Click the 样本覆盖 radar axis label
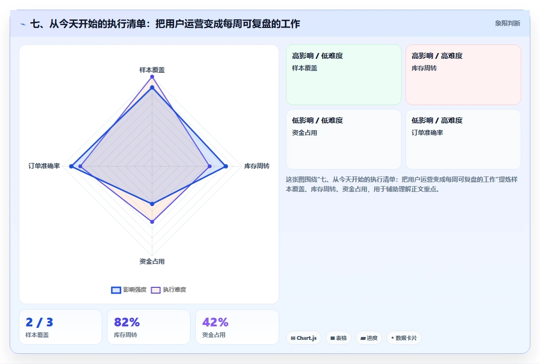 click(x=152, y=70)
